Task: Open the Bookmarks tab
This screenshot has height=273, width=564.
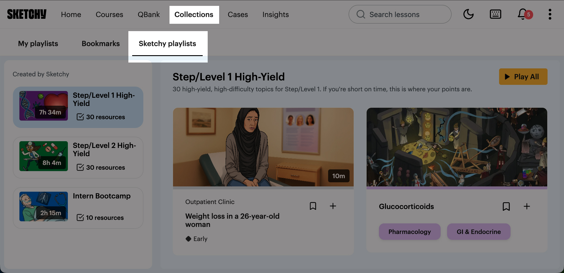Action: (100, 44)
